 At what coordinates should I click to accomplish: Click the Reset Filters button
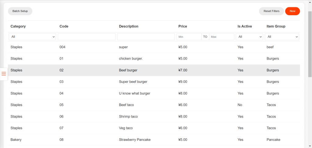271,11
